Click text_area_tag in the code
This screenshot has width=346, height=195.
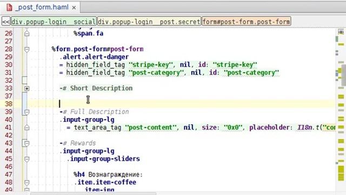(97, 128)
